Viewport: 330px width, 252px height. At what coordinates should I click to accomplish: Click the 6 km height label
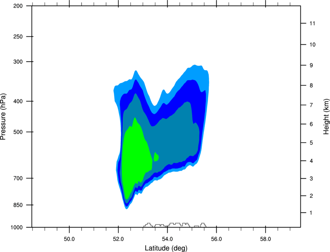pos(311,124)
